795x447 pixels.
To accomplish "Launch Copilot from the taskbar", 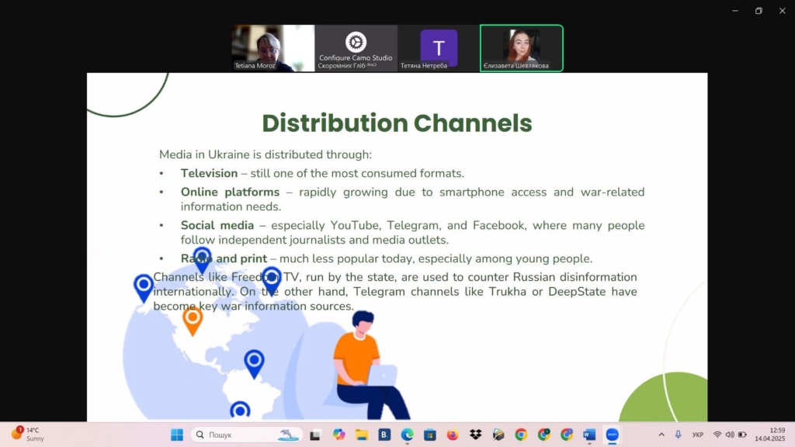I will (338, 435).
